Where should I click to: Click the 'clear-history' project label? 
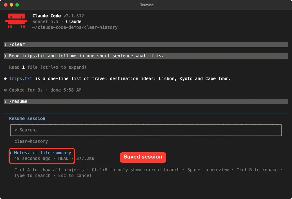click(x=31, y=141)
